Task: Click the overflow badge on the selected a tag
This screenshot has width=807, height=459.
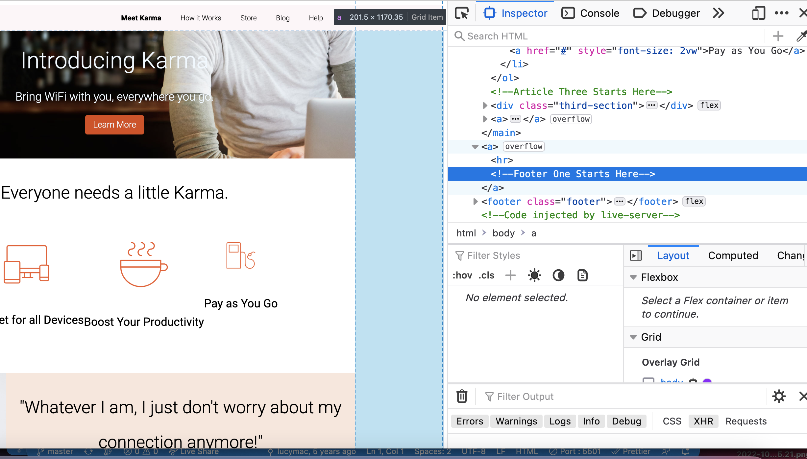Action: (524, 146)
